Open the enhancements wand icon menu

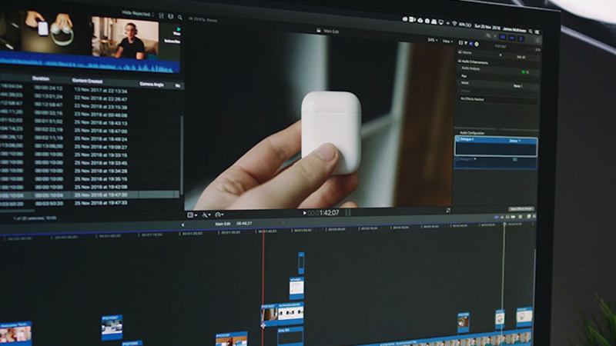206,215
